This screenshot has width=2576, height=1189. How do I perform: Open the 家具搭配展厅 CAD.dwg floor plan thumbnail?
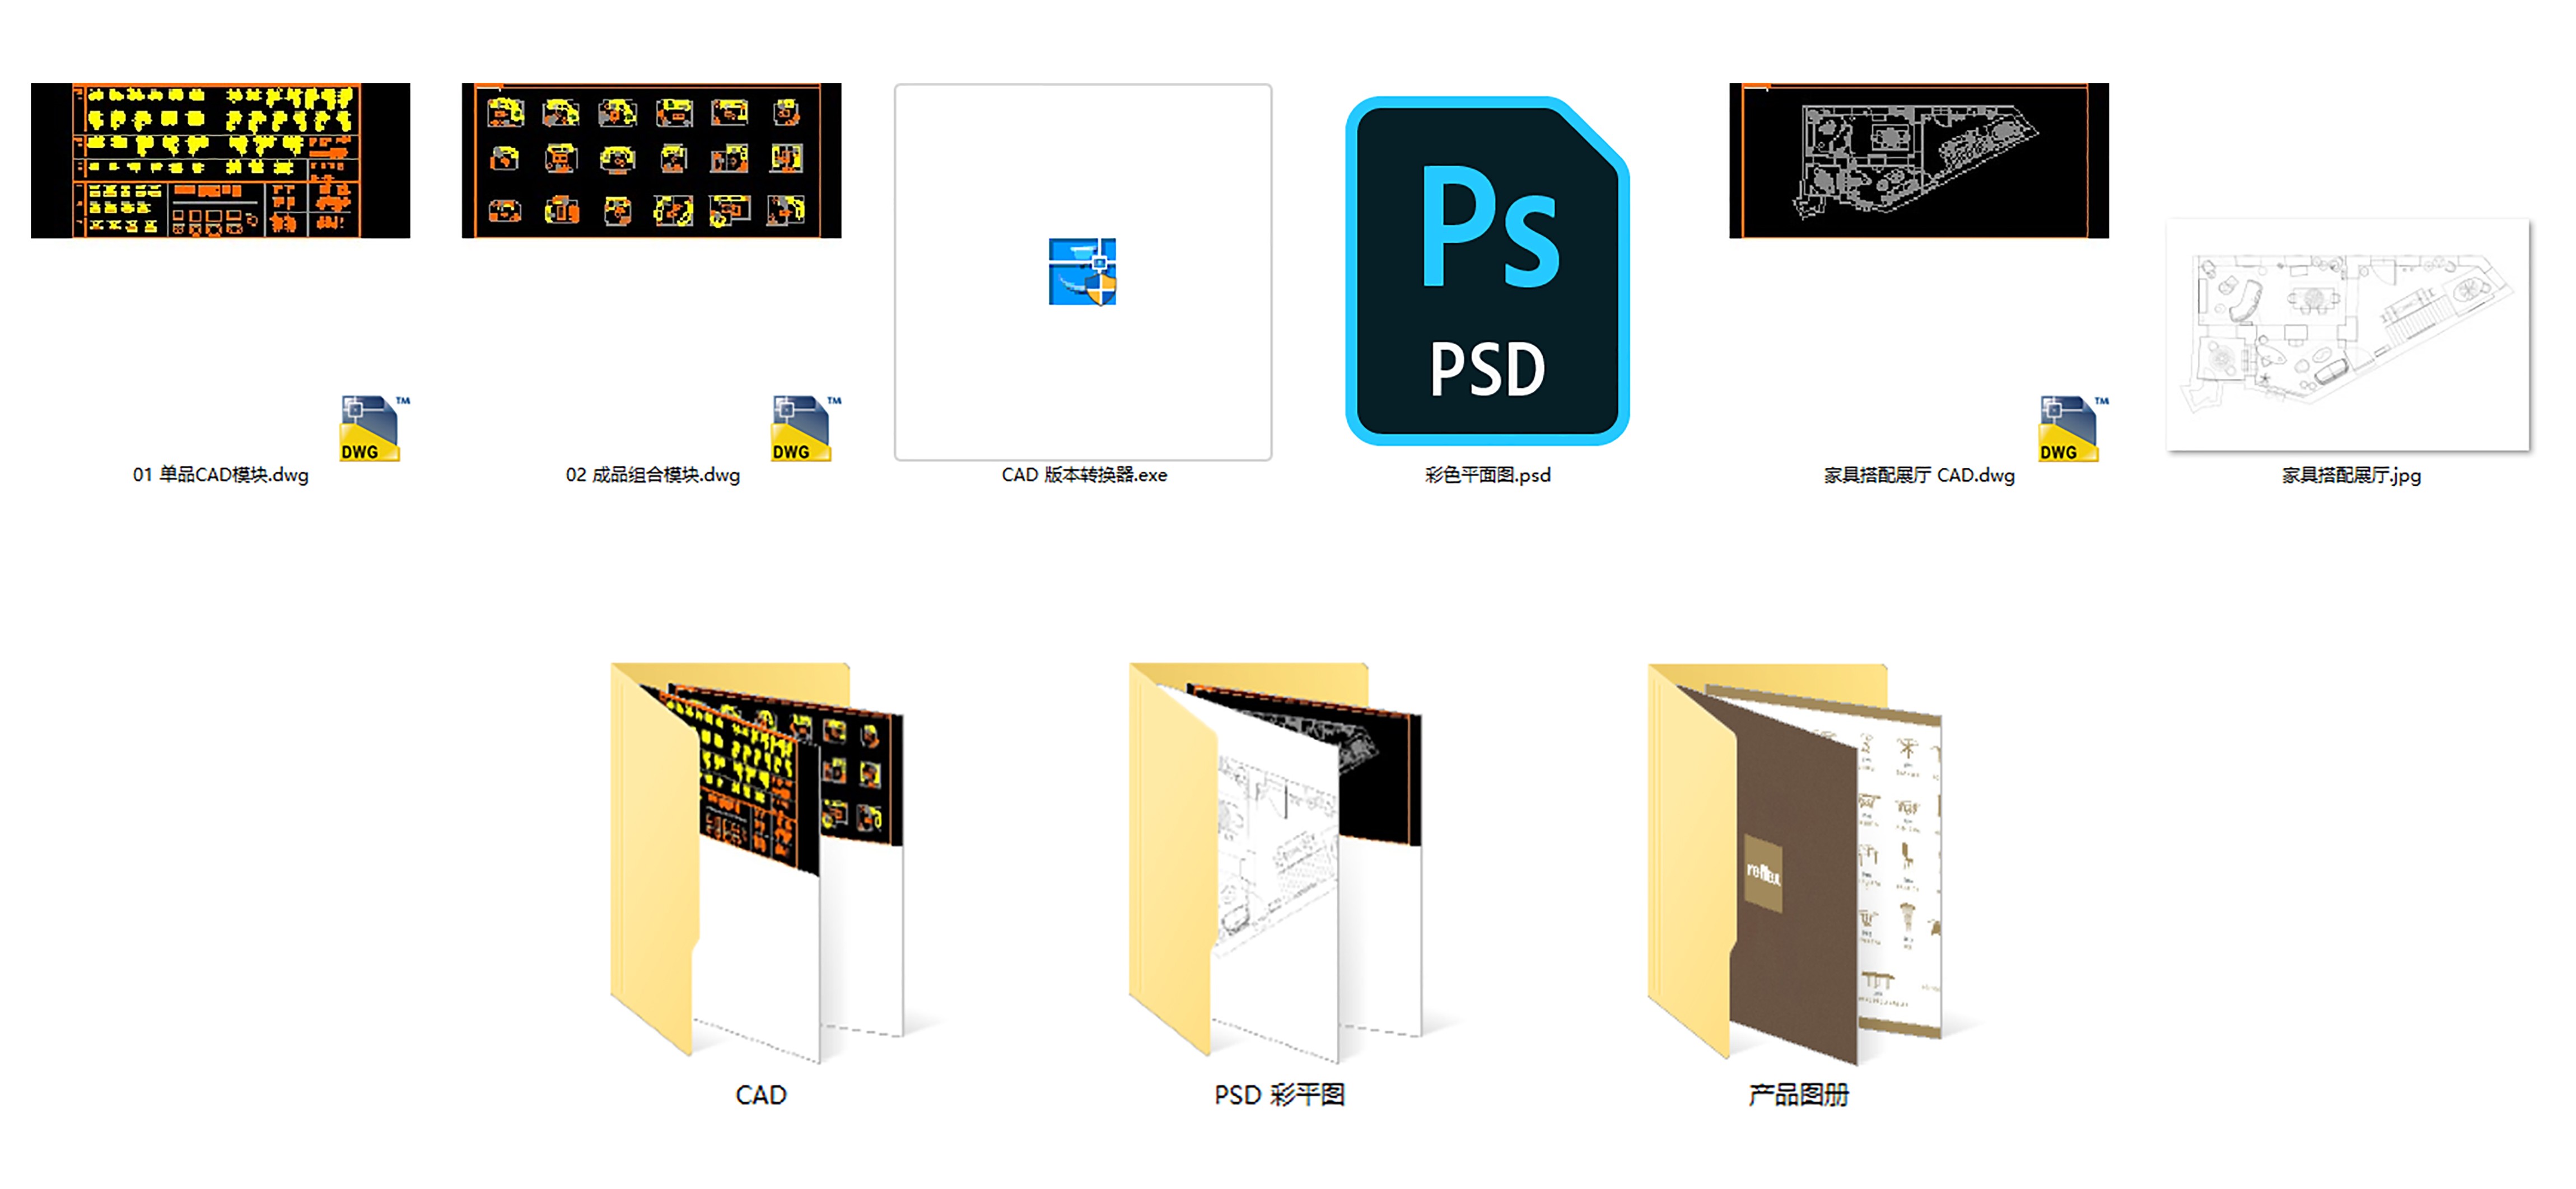1918,160
